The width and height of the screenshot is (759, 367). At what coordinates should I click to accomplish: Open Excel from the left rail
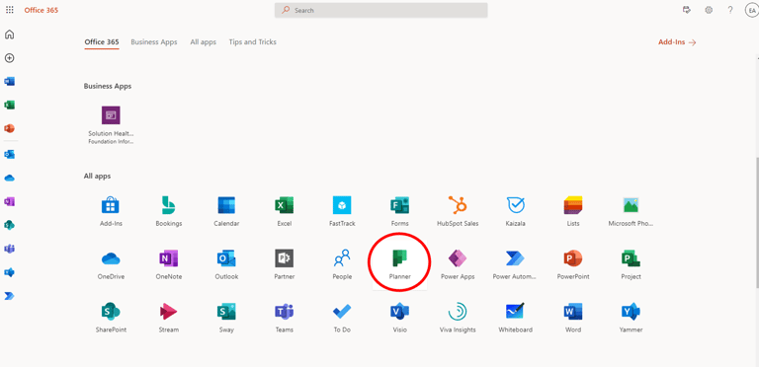[9, 105]
